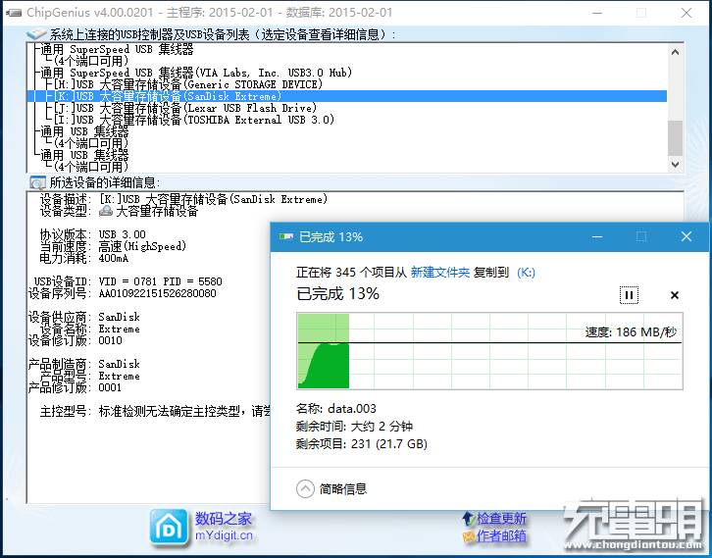Click the copy progress speed graph

(x=490, y=351)
